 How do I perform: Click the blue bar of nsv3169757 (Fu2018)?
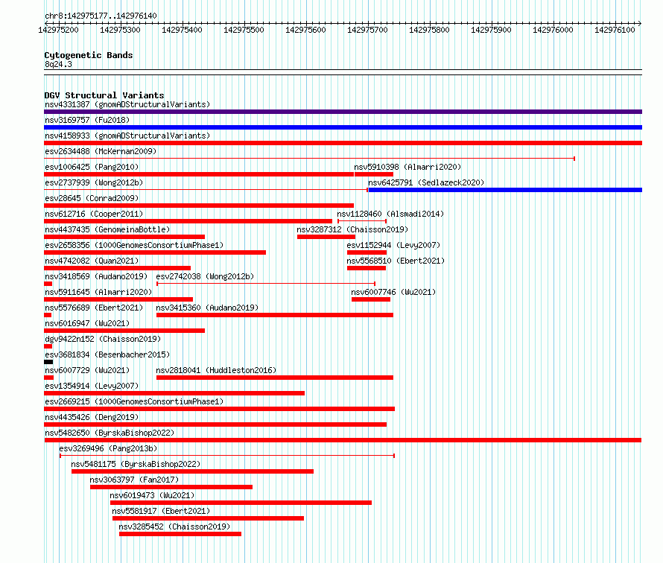click(x=343, y=127)
